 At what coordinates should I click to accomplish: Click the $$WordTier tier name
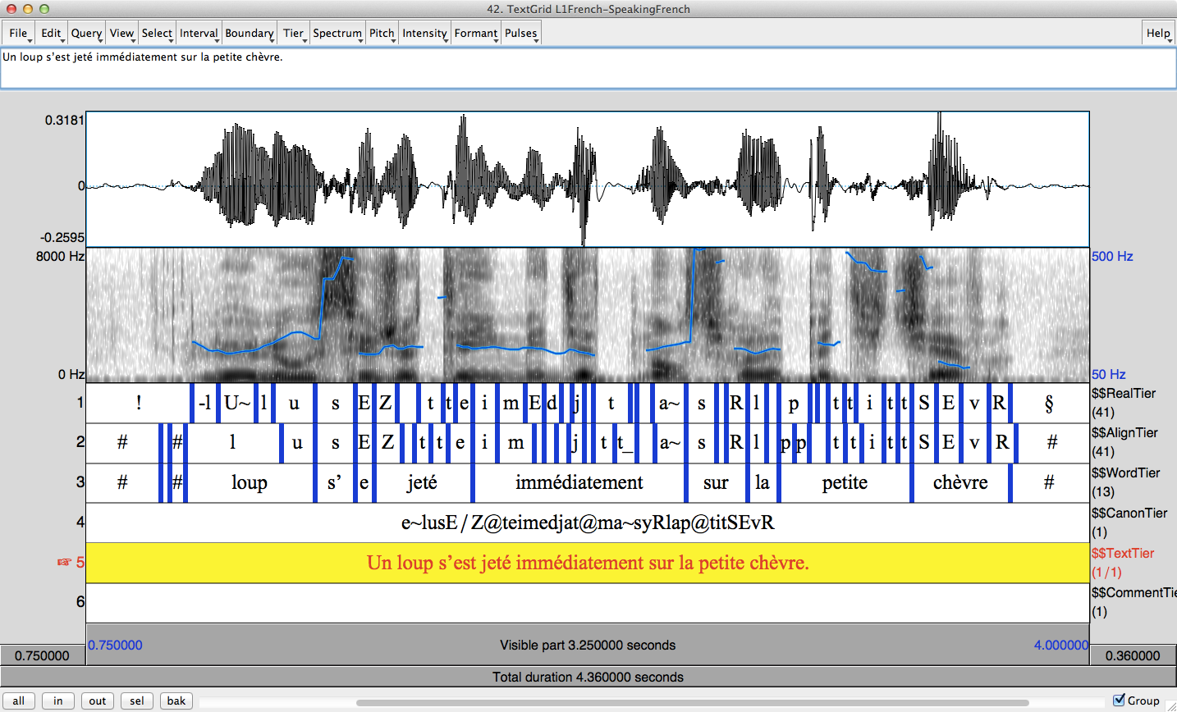click(x=1125, y=472)
